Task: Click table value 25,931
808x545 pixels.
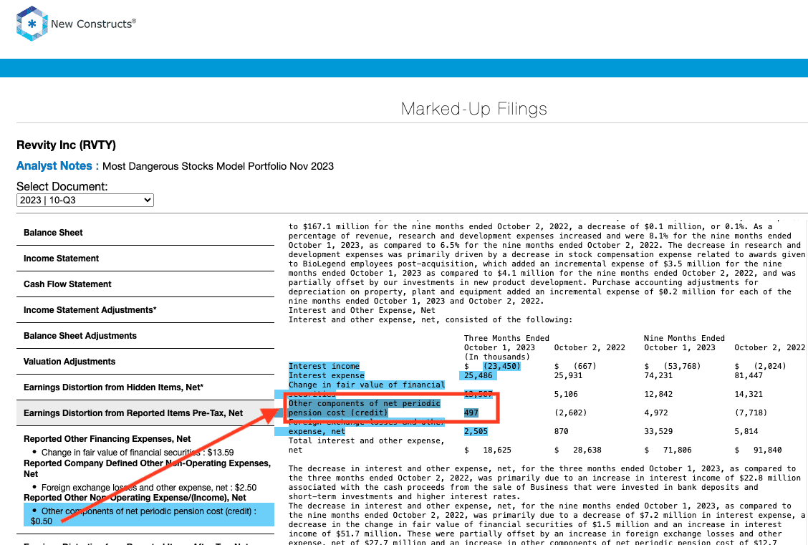Action: click(x=568, y=375)
